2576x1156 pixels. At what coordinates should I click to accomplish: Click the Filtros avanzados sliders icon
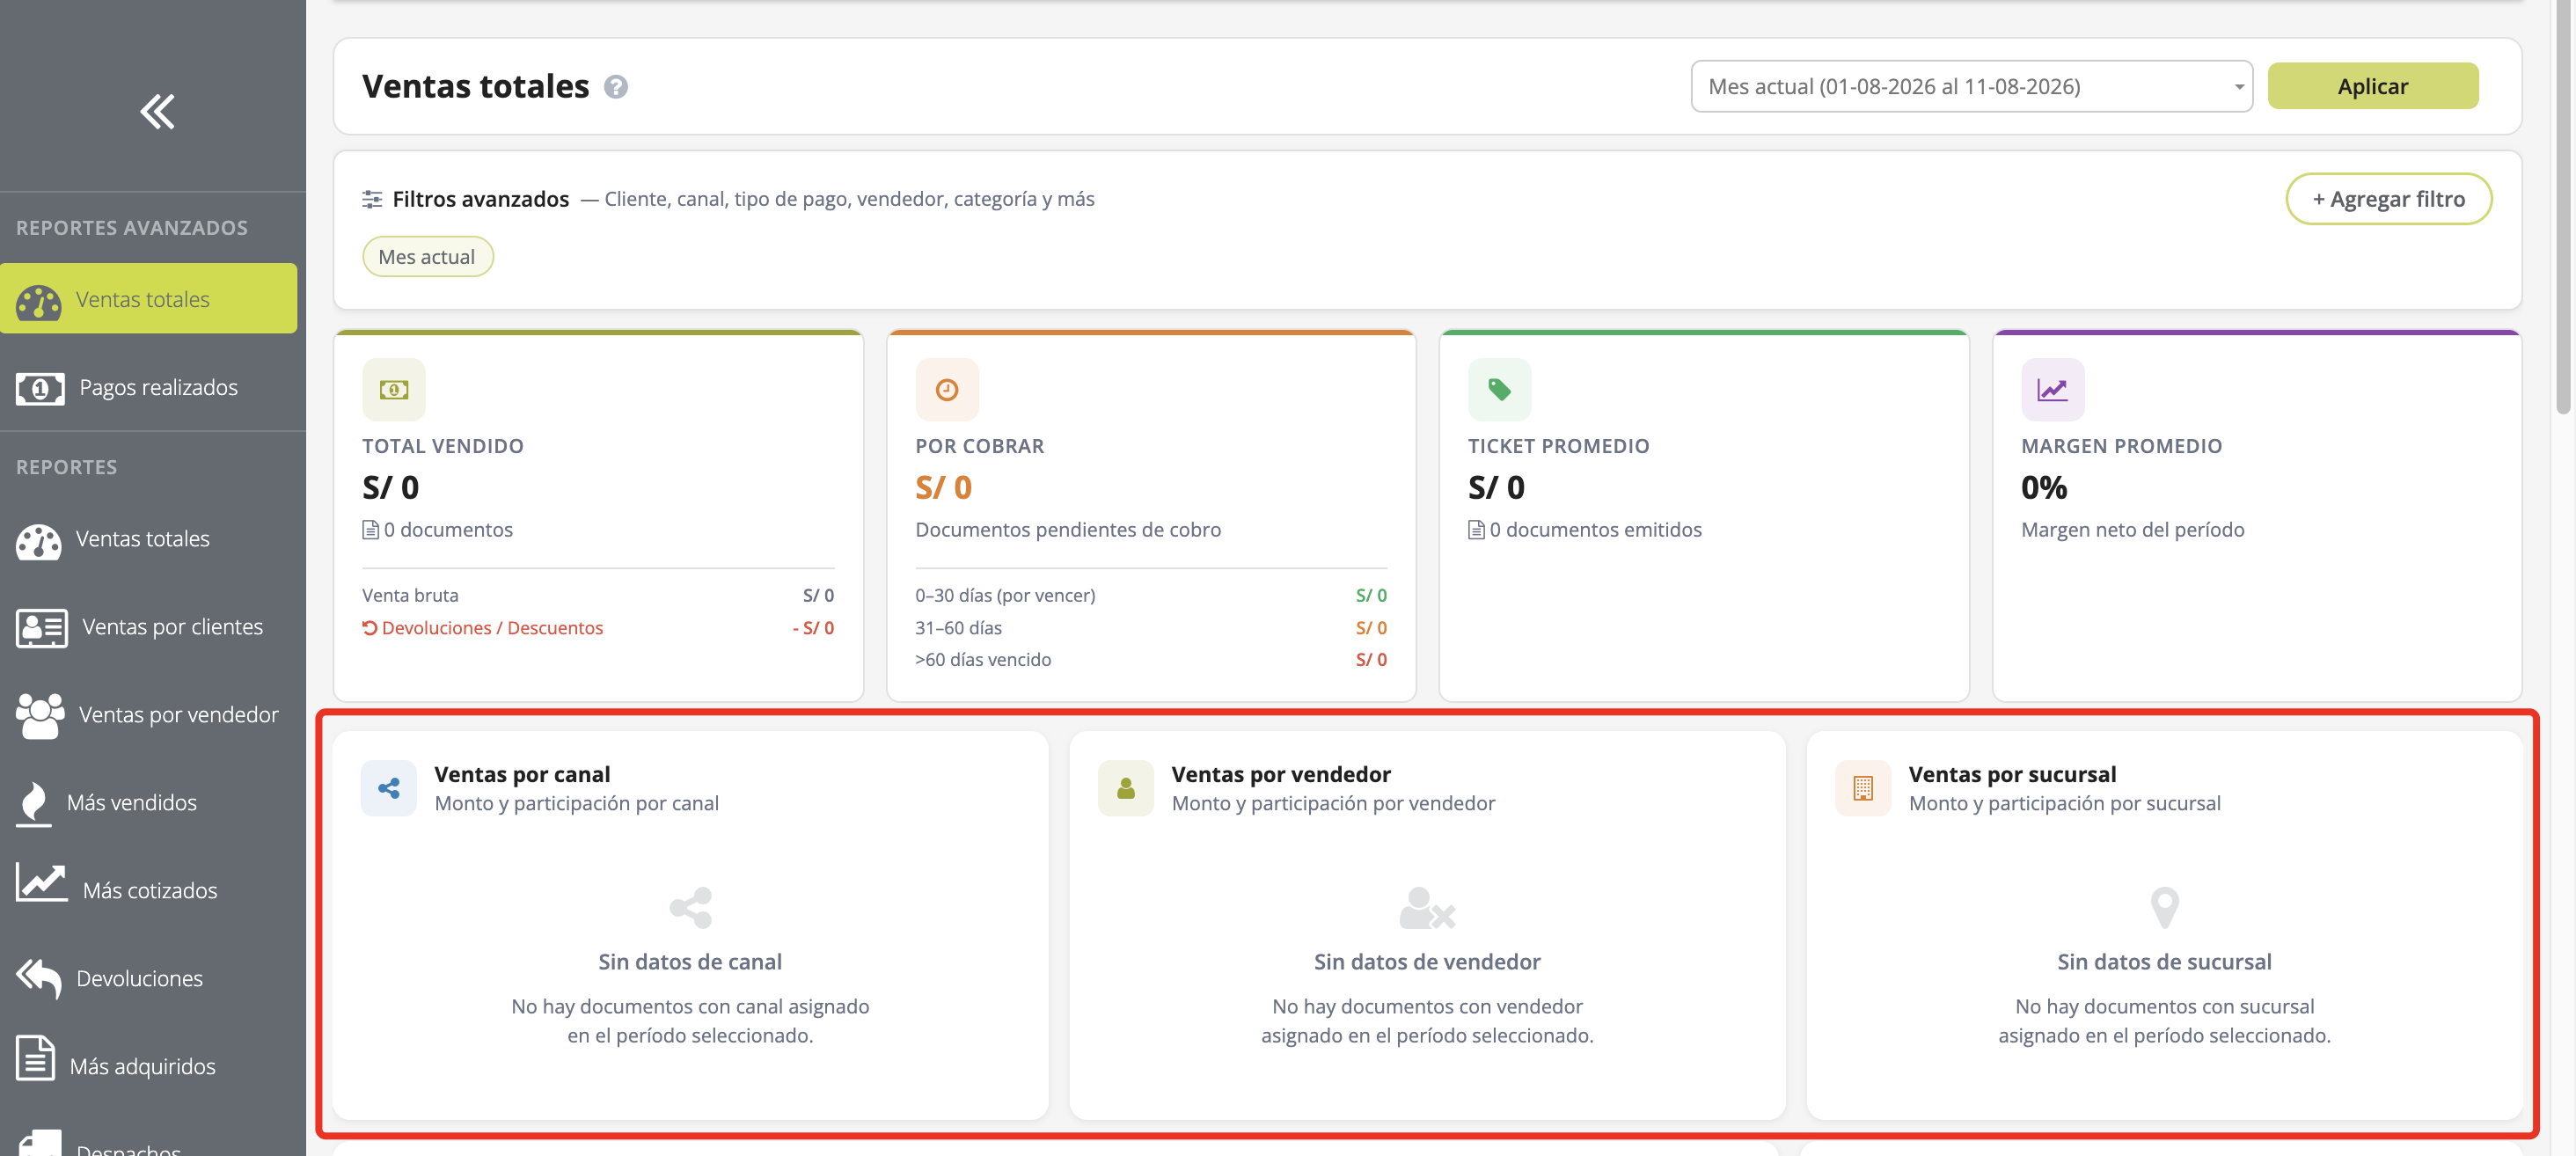(x=372, y=199)
